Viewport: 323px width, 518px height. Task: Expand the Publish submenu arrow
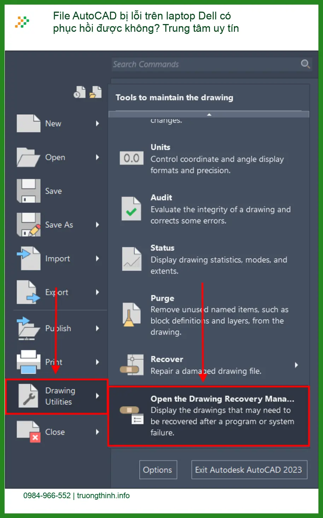pos(98,328)
